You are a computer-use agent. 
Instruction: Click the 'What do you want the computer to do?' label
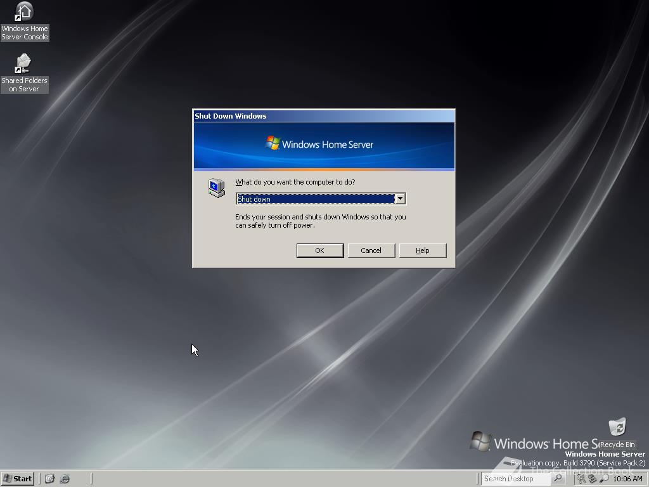(295, 182)
